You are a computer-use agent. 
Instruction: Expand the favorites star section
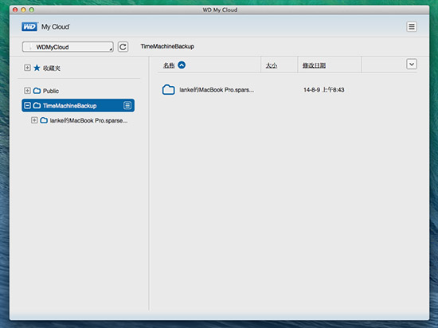[x=27, y=68]
